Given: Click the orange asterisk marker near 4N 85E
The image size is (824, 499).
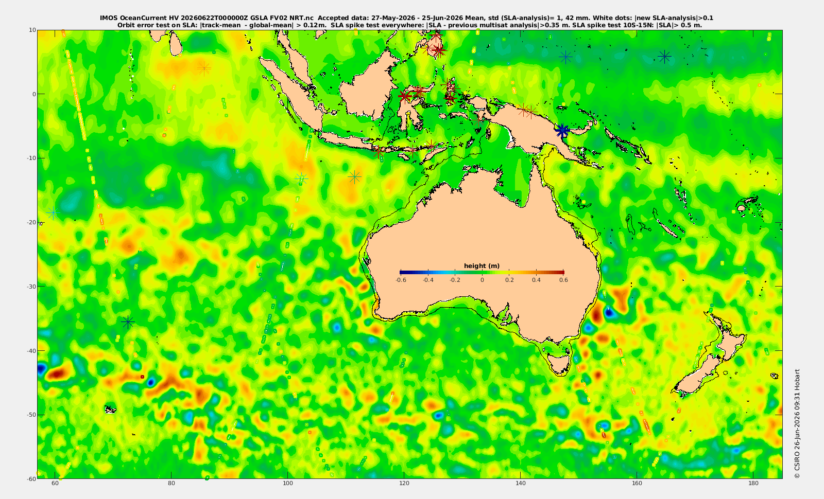Looking at the screenshot, I should 204,68.
